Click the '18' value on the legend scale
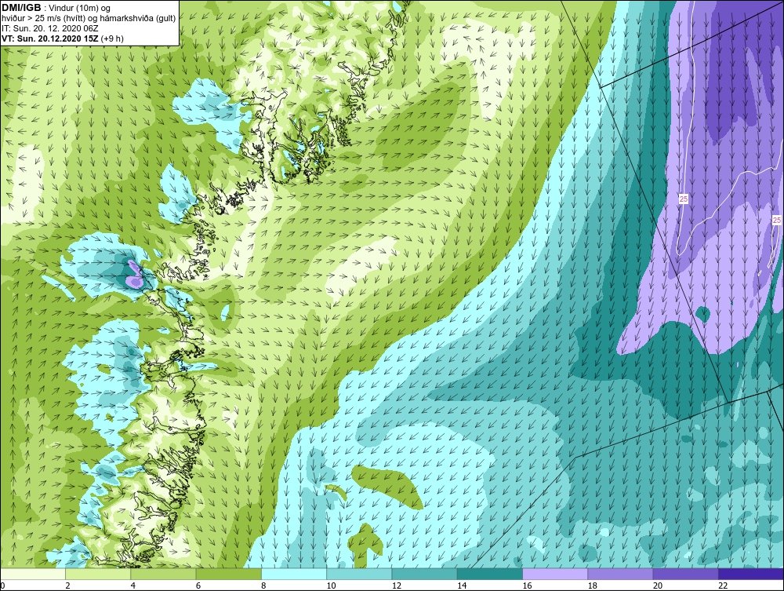 tap(593, 586)
